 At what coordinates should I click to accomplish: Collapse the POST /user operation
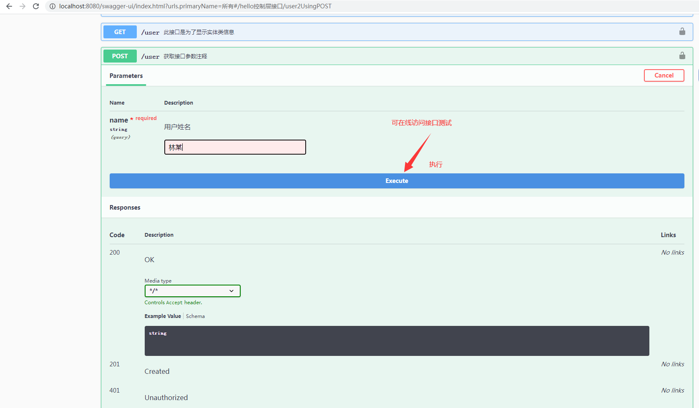point(397,56)
